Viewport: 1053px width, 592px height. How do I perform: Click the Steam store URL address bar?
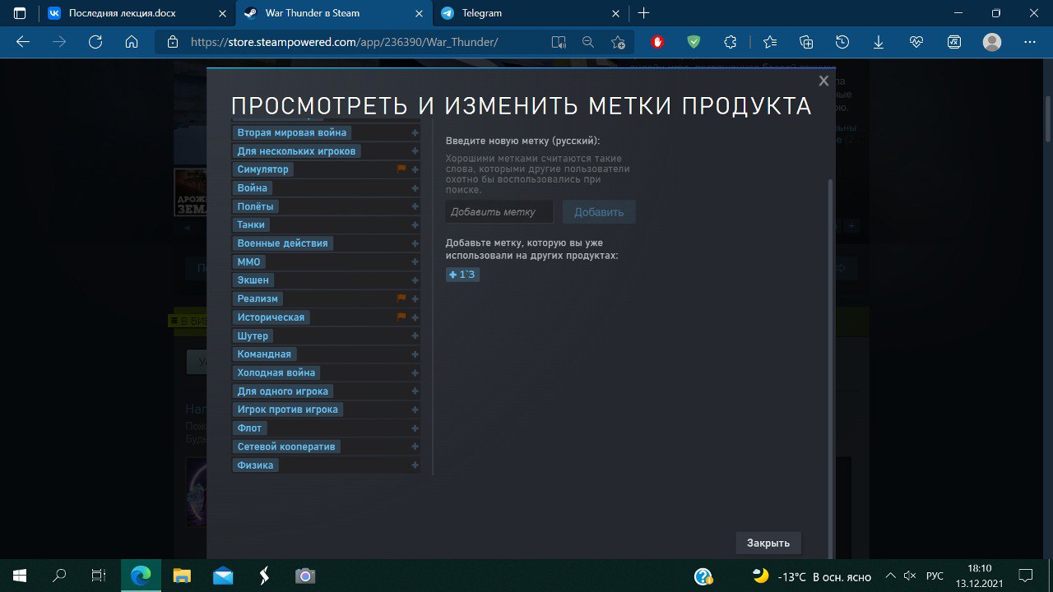pyautogui.click(x=344, y=42)
